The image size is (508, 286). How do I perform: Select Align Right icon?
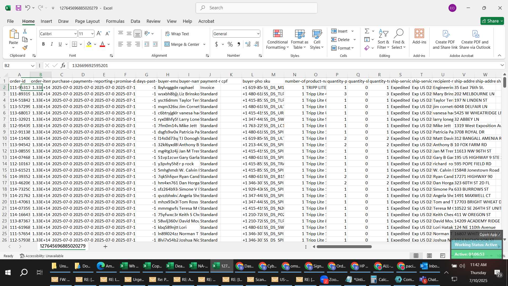pos(138,44)
